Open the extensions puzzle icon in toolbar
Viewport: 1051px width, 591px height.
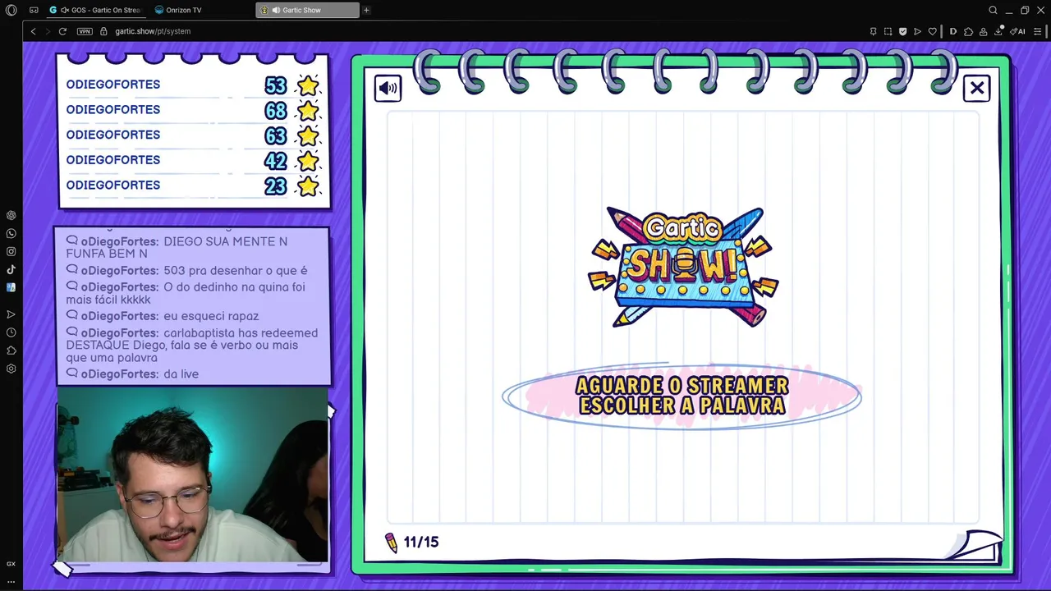[969, 31]
